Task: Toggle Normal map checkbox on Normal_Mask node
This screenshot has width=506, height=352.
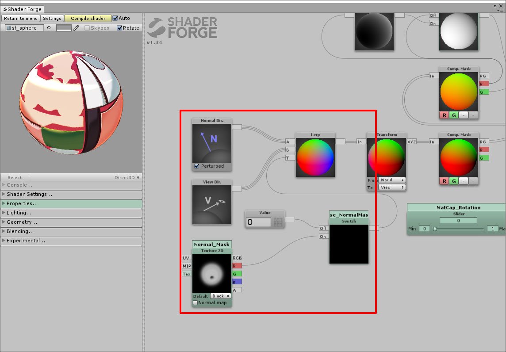Action: (x=195, y=302)
